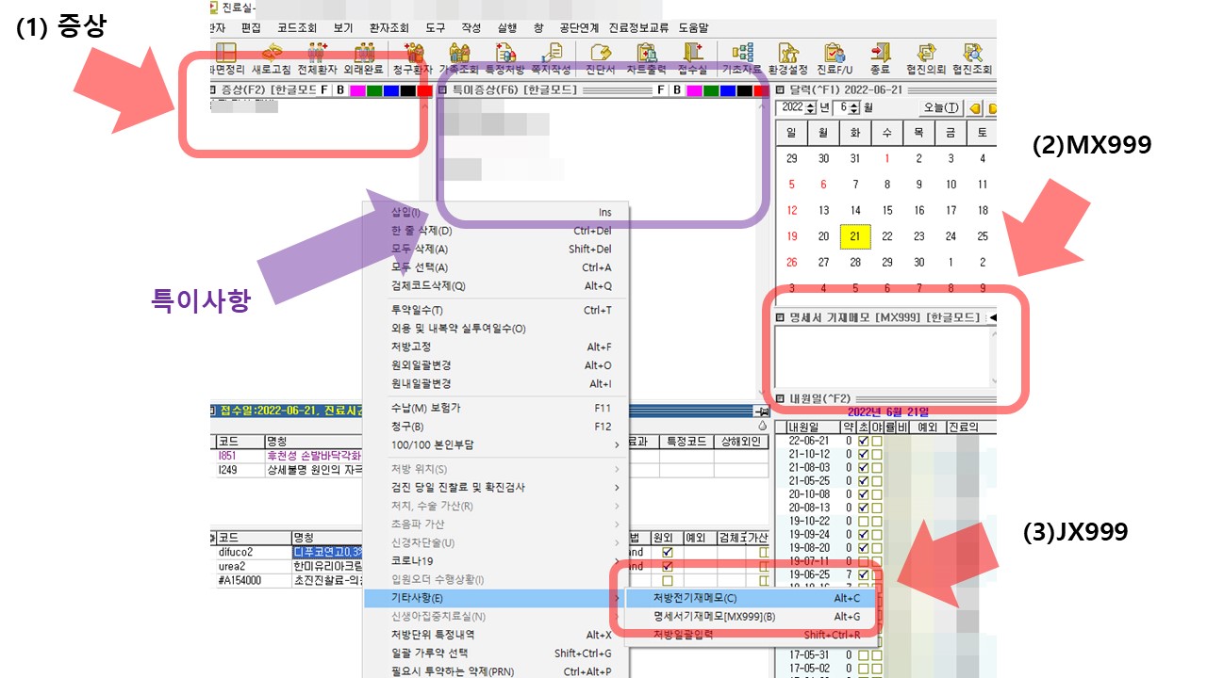Click the 기초자료 toolbar icon

click(x=742, y=58)
